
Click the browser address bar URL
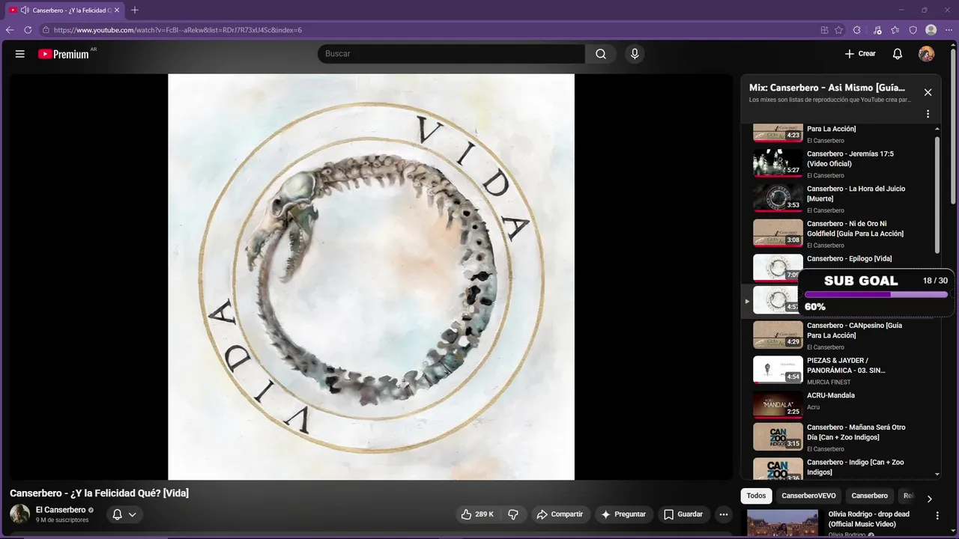178,30
